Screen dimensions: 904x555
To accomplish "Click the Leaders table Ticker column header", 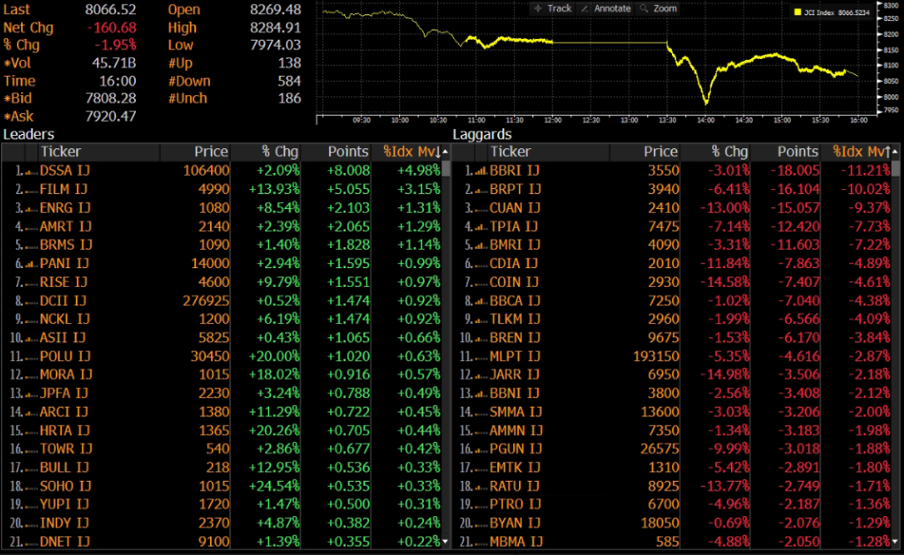I will point(62,152).
